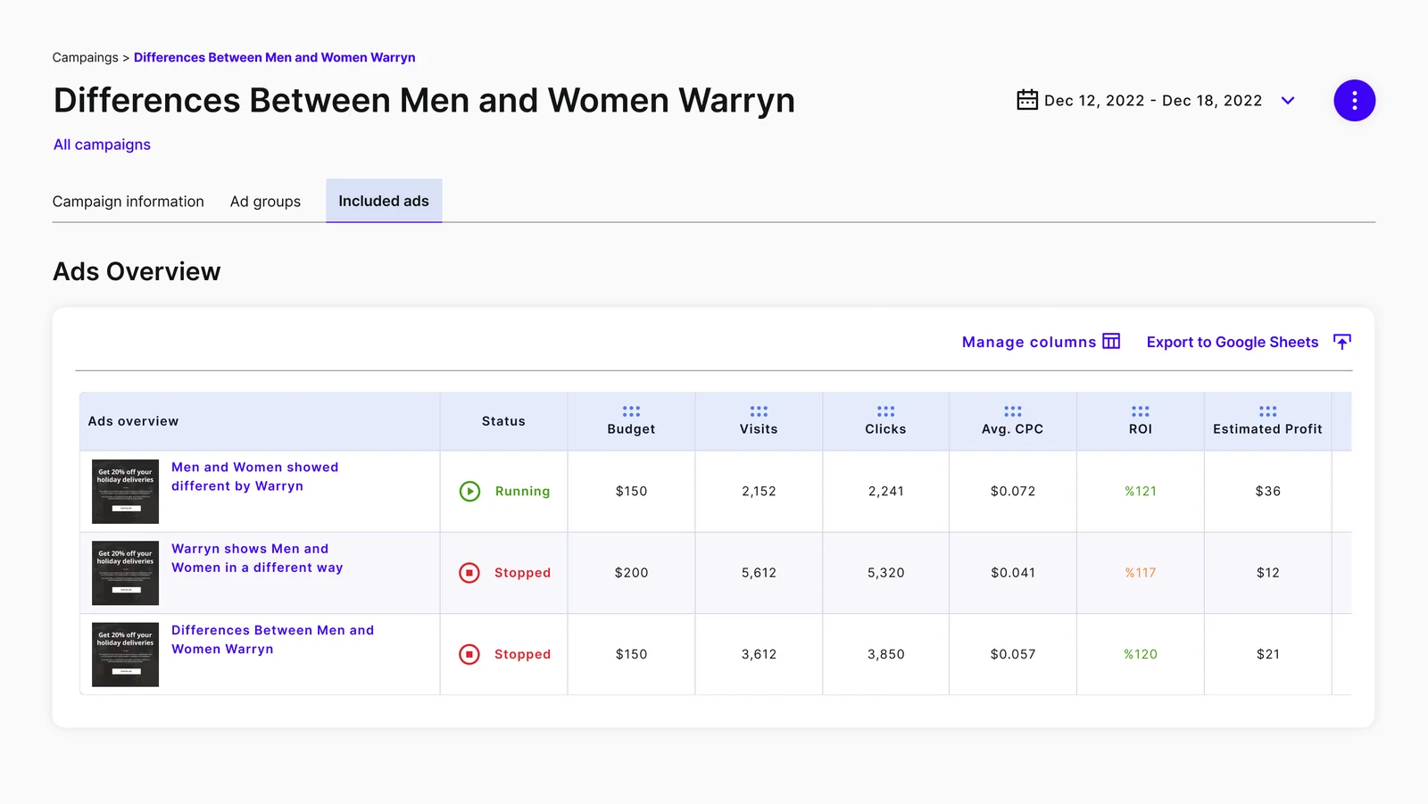This screenshot has width=1428, height=804.
Task: Click the 5,612 visits value
Action: pos(759,573)
